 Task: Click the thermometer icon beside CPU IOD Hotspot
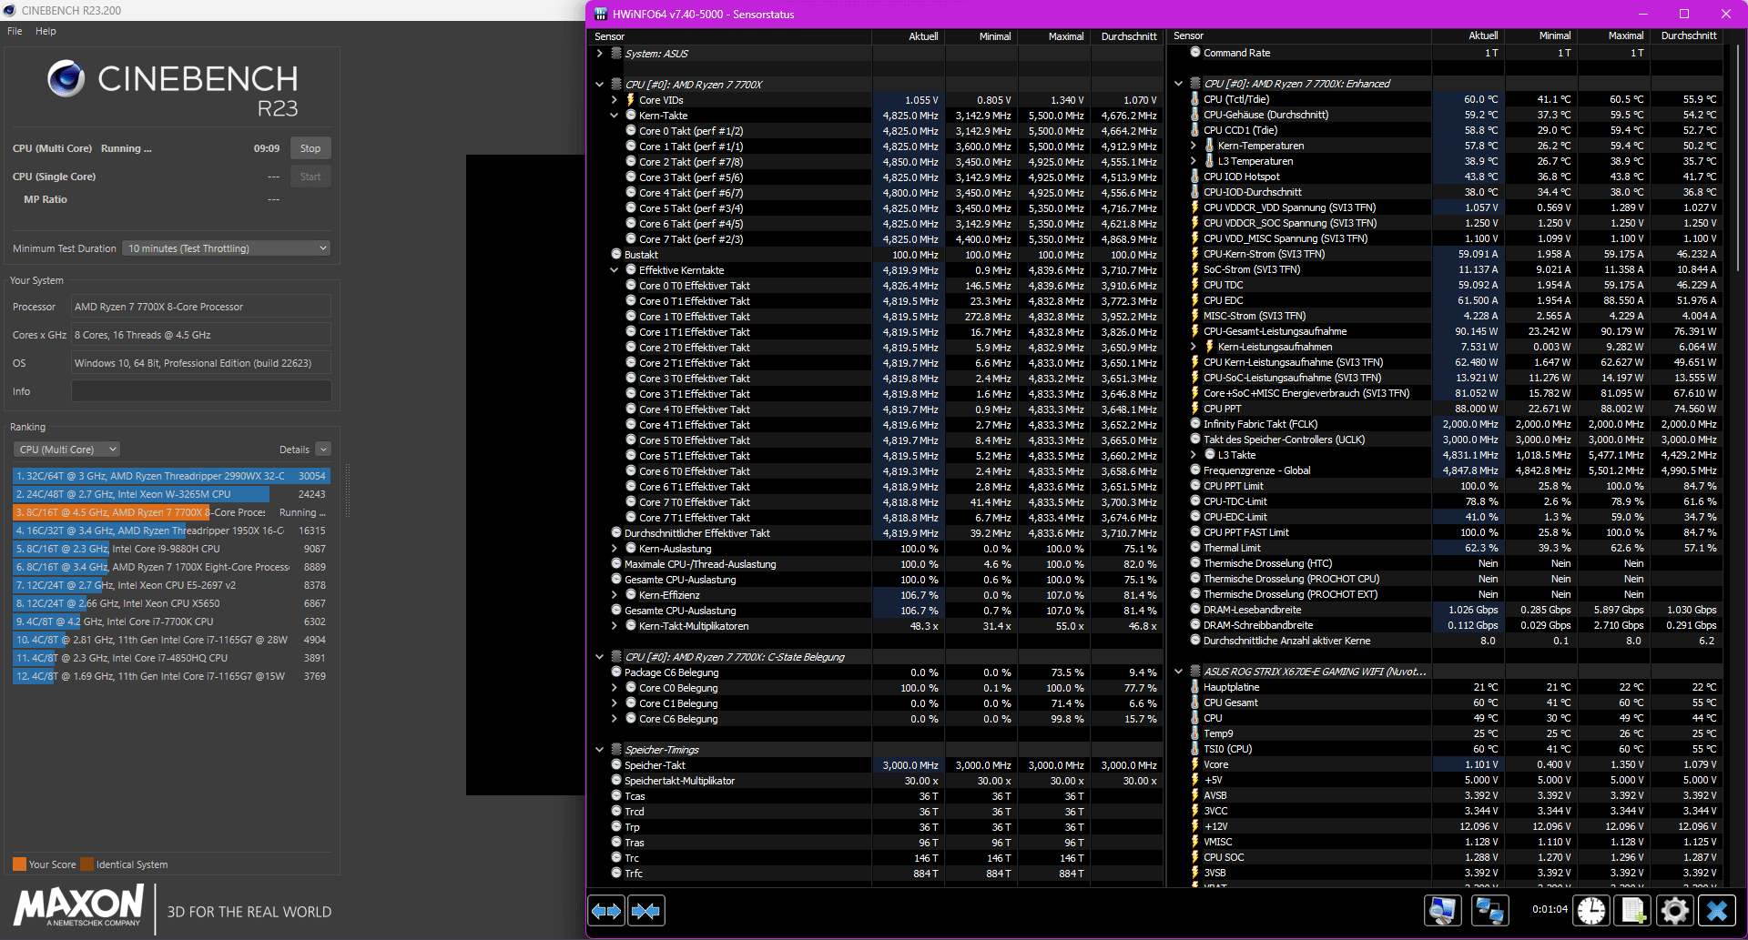click(x=1194, y=177)
